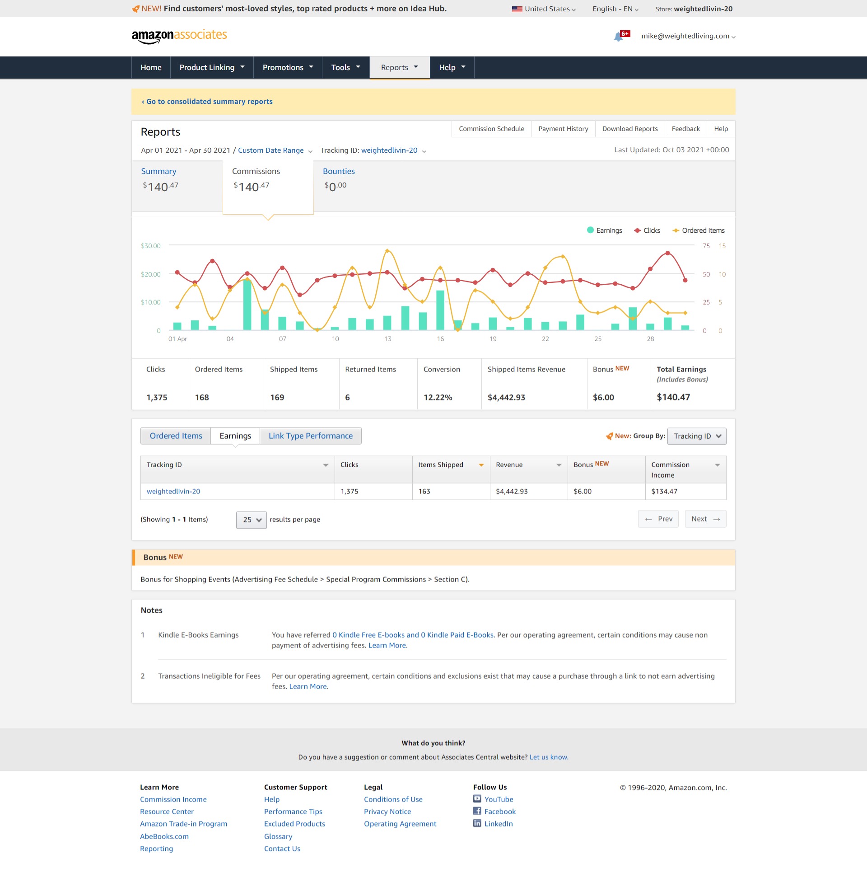Click the tallest earnings bar near 05 Apr
The width and height of the screenshot is (867, 873).
point(247,305)
